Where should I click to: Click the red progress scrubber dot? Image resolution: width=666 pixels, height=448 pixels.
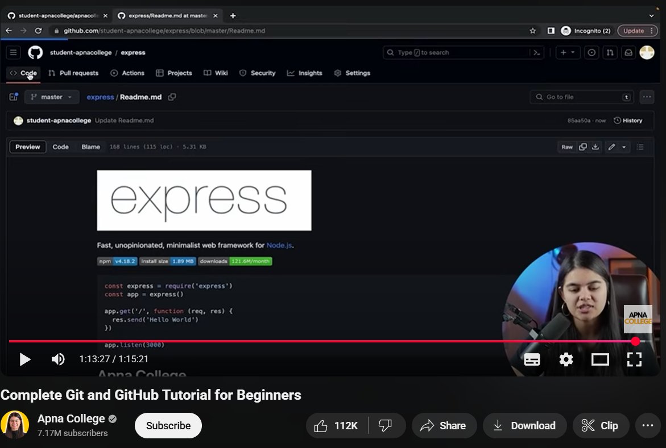click(635, 341)
